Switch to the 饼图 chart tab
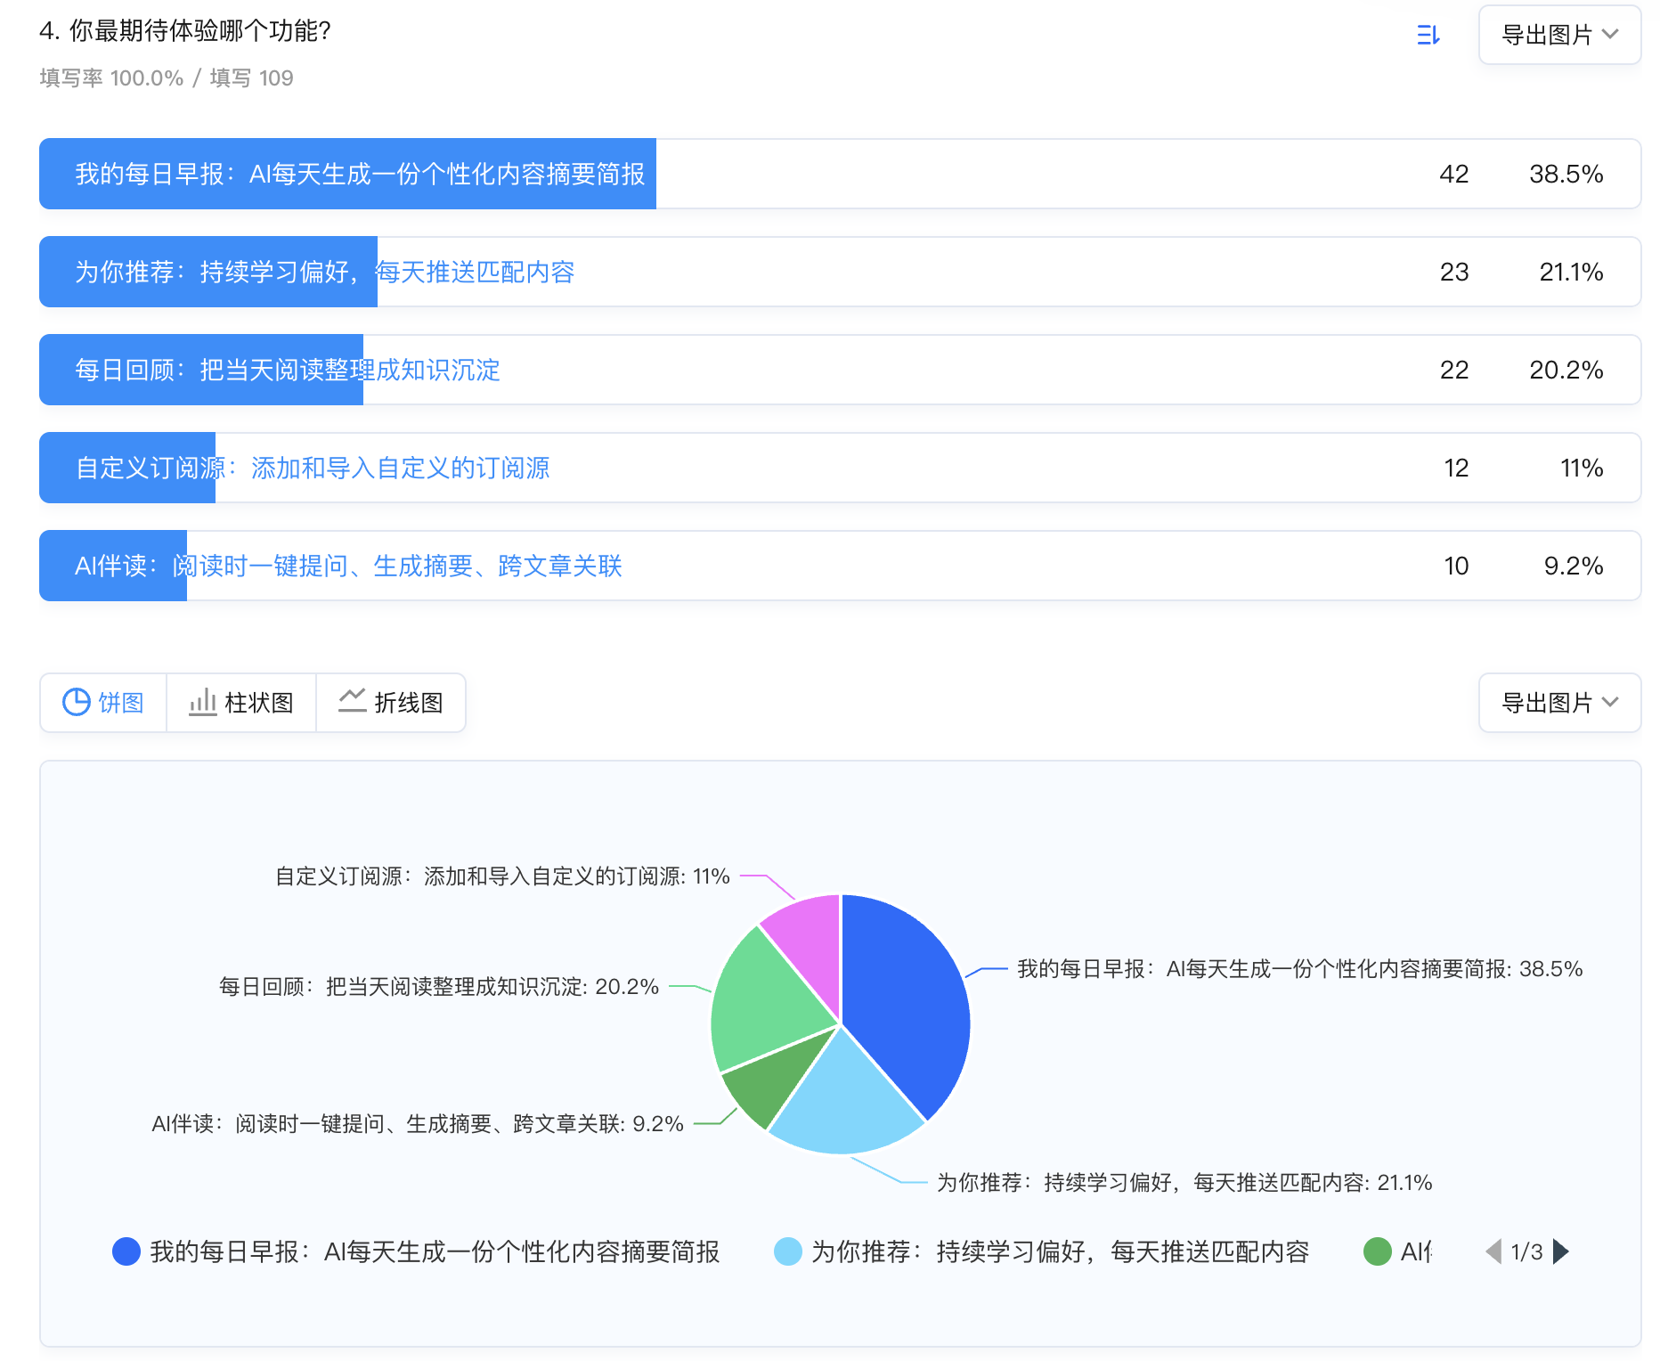 [x=103, y=703]
